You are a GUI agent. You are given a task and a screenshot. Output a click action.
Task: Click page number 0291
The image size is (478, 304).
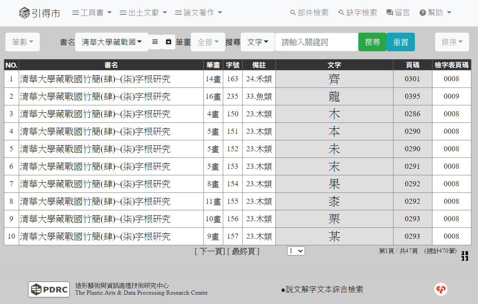point(413,166)
